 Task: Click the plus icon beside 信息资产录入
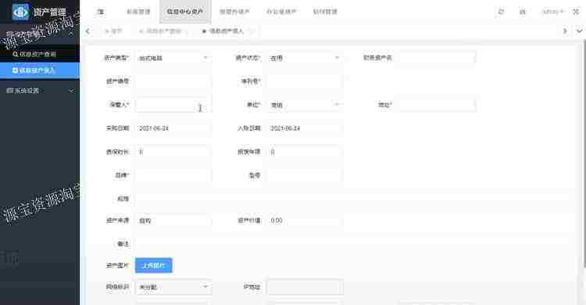point(16,70)
